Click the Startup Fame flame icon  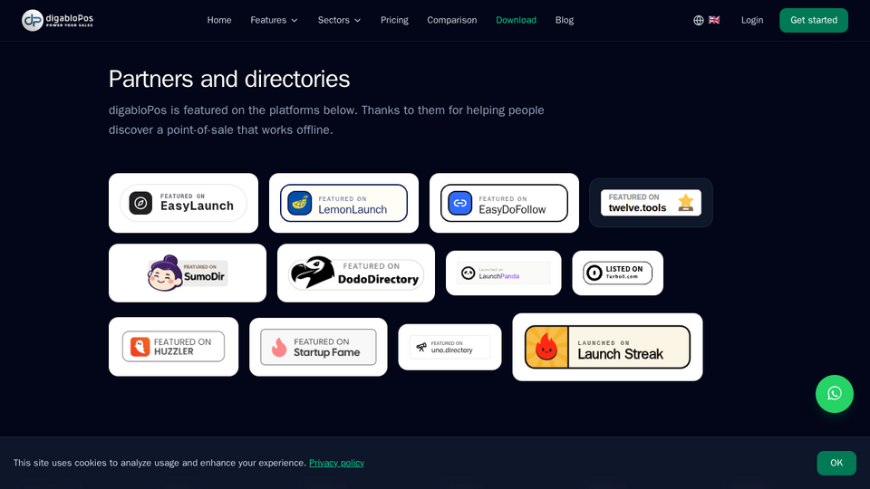(x=279, y=347)
